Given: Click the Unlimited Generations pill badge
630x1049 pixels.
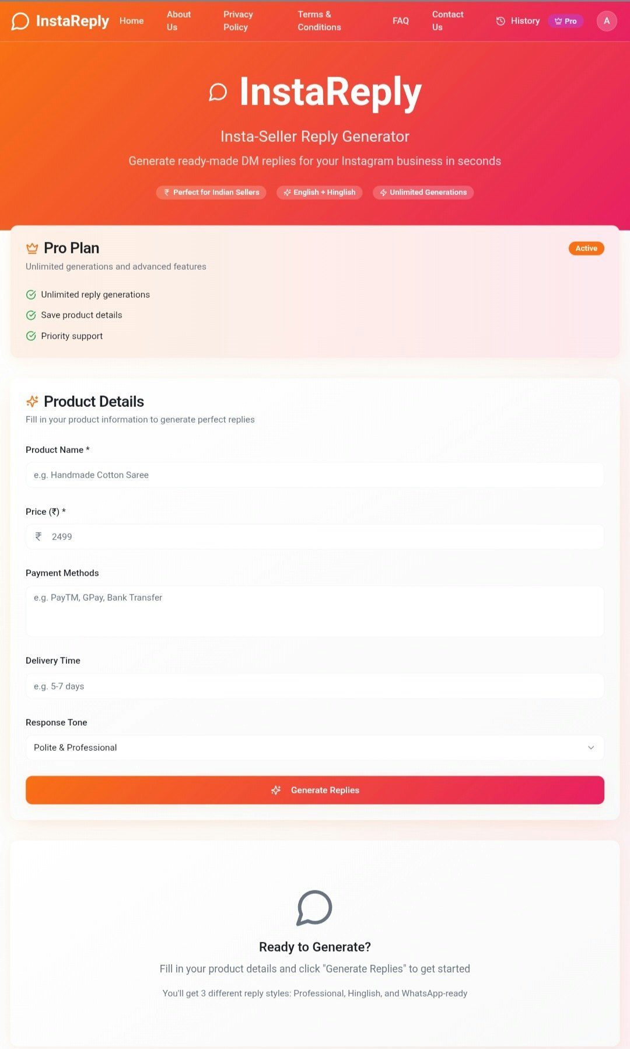Looking at the screenshot, I should coord(423,192).
